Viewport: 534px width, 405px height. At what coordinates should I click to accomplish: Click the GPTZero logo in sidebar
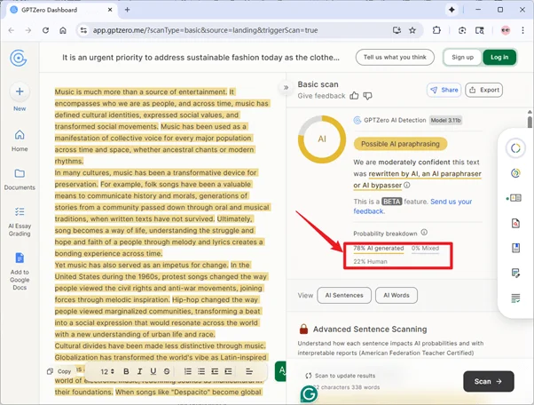pyautogui.click(x=19, y=58)
